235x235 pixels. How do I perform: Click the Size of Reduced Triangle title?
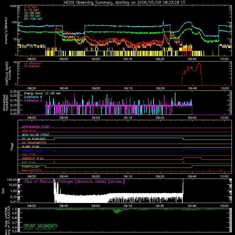(74, 182)
